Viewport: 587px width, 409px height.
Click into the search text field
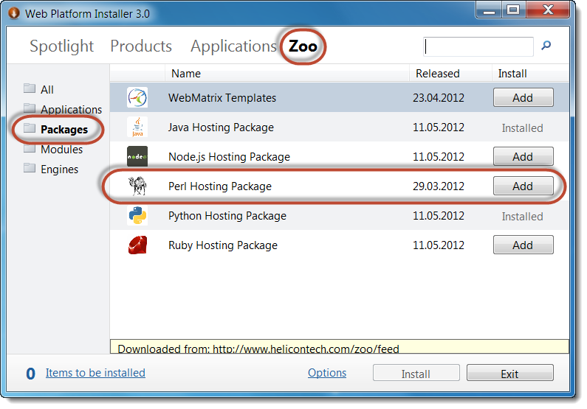pos(478,46)
